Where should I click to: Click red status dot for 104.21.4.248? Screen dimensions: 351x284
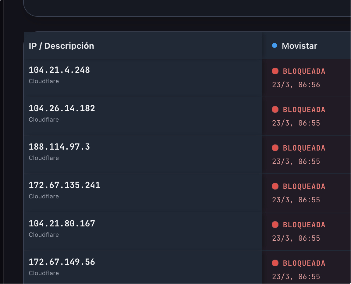275,71
